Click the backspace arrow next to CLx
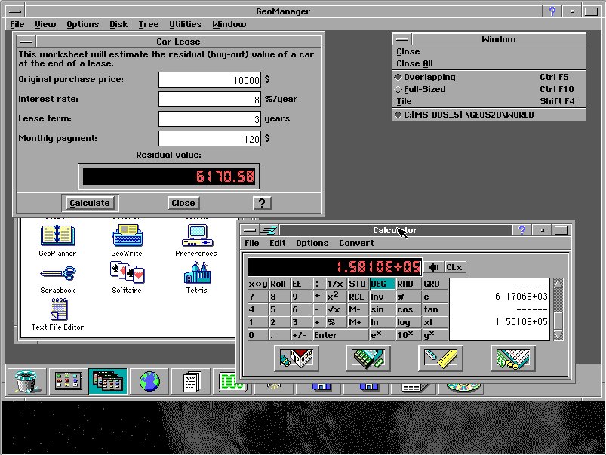The height and width of the screenshot is (455, 606). pyautogui.click(x=434, y=267)
